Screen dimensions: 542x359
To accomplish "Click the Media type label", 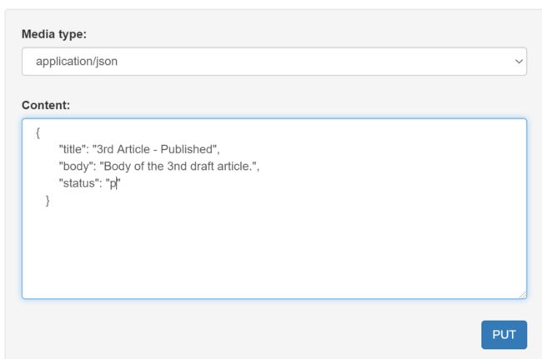I will [54, 34].
